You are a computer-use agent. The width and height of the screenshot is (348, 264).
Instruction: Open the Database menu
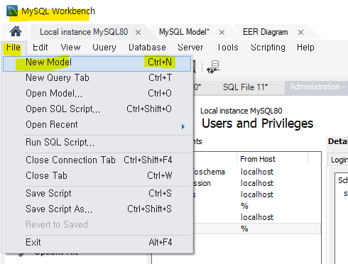[x=147, y=48]
